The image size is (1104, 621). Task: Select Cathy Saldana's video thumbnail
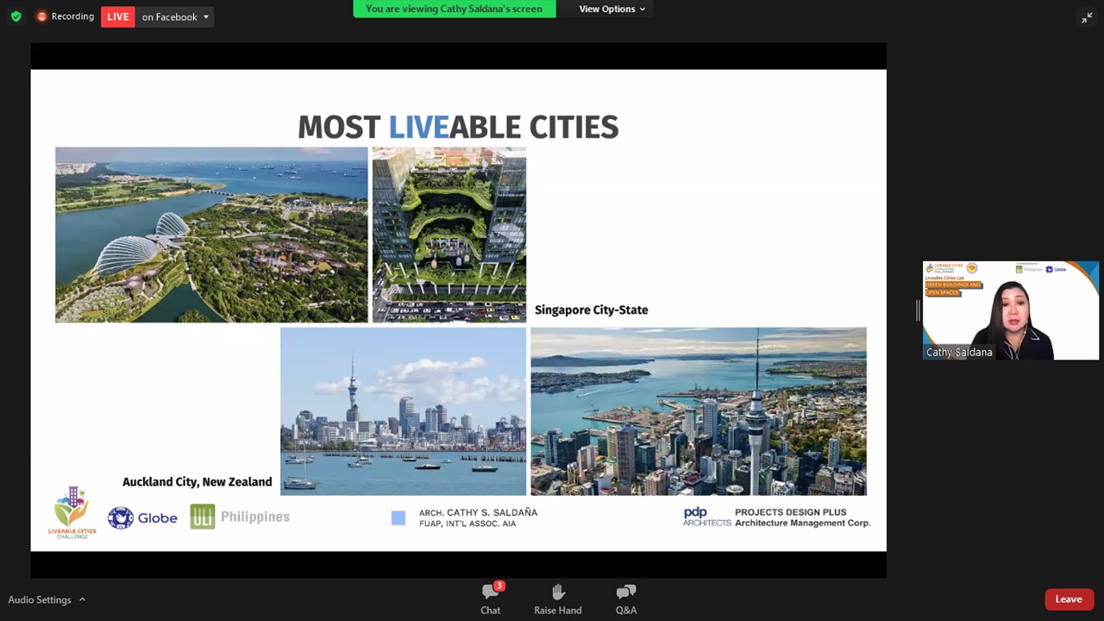(x=1010, y=310)
